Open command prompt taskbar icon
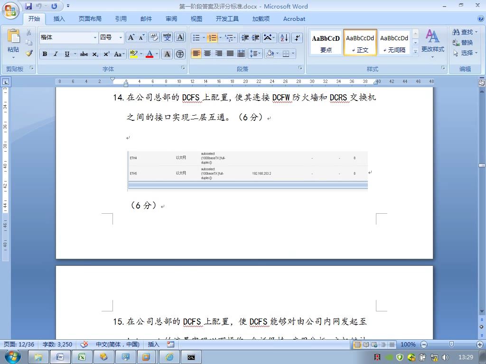Image resolution: width=486 pixels, height=364 pixels. [x=191, y=357]
